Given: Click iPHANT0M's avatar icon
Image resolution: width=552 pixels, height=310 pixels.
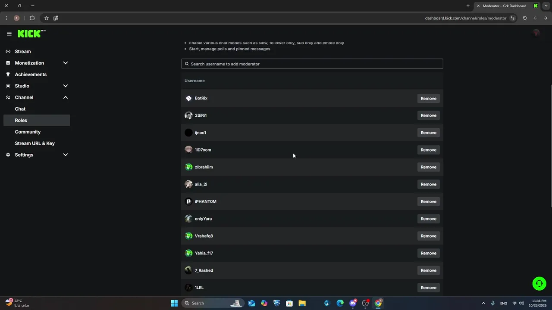Looking at the screenshot, I should [188, 201].
